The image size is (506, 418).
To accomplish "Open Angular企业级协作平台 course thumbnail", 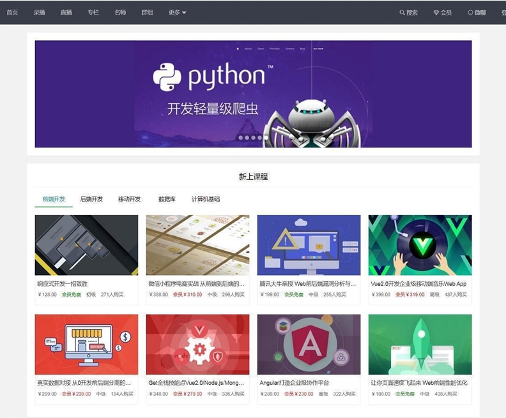I will pos(309,345).
